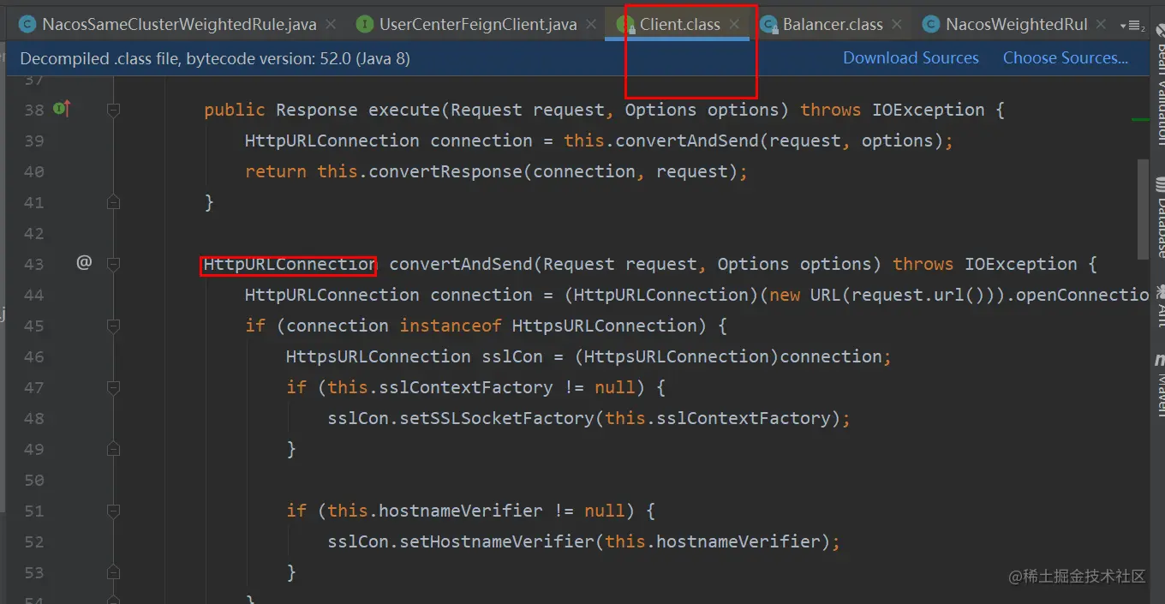Click line number 38 in the gutter

(34, 110)
